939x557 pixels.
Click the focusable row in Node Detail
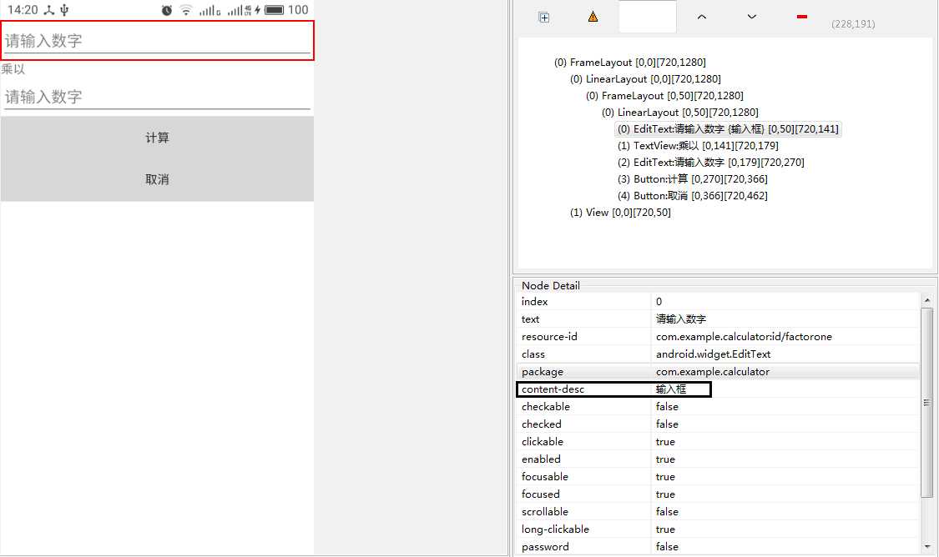pos(718,477)
